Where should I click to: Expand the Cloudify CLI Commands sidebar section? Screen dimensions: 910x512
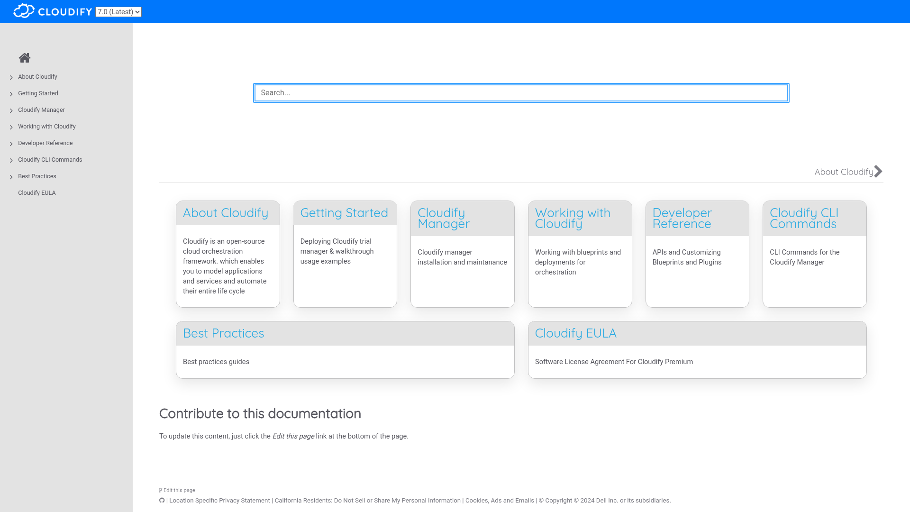click(x=11, y=160)
